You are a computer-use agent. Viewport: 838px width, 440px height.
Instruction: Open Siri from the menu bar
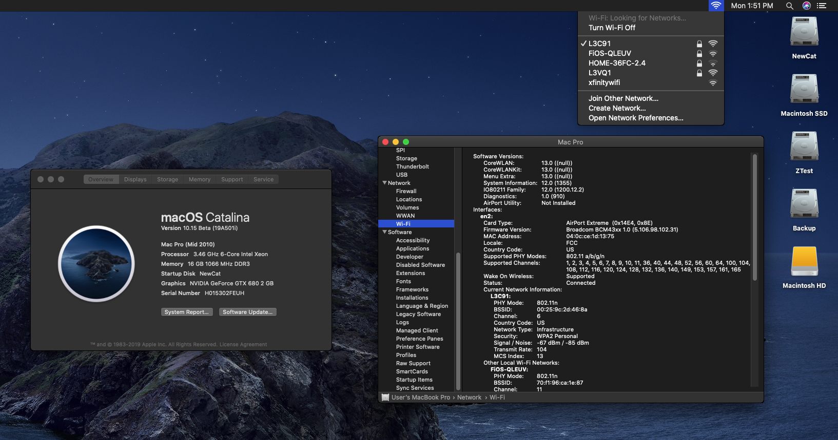807,6
